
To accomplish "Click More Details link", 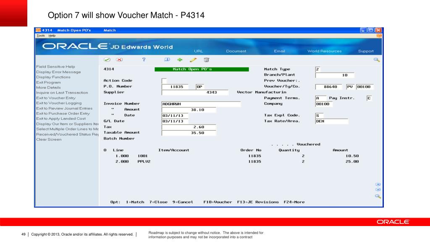I will 49,87.
